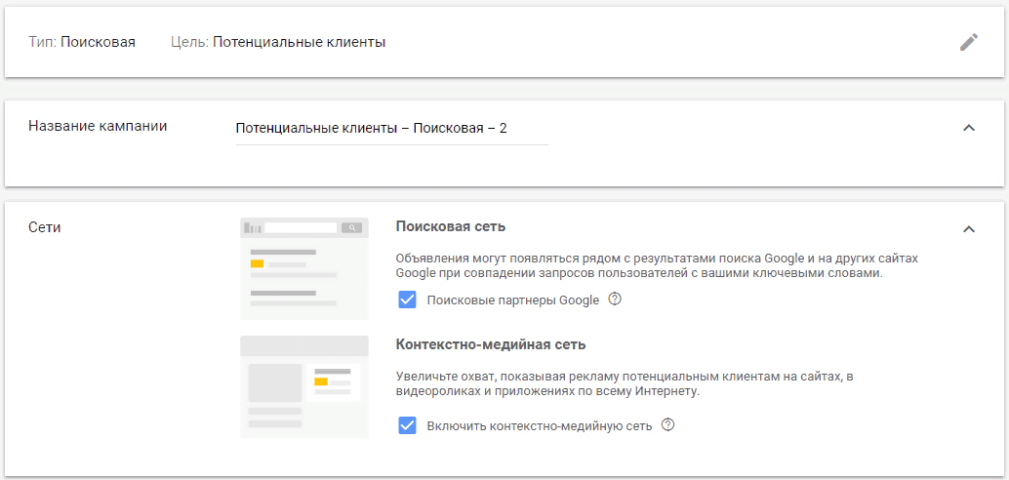This screenshot has width=1009, height=480.
Task: Click the Название кампании section label
Action: pyautogui.click(x=98, y=126)
